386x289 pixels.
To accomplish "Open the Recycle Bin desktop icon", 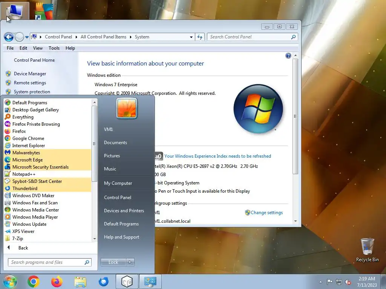I will (367, 250).
